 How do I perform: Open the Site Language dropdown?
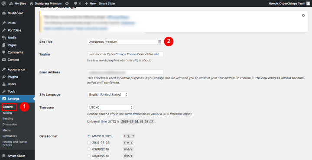(107, 95)
